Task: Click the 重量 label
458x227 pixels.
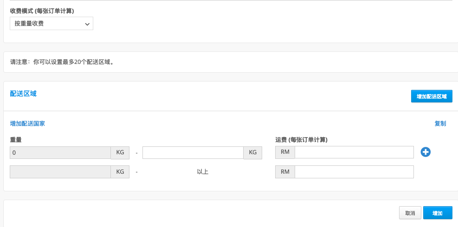Action: (x=16, y=140)
